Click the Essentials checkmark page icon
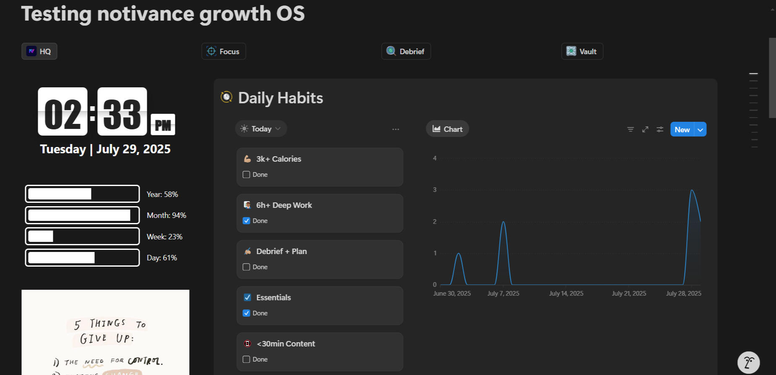The height and width of the screenshot is (375, 776). click(247, 297)
